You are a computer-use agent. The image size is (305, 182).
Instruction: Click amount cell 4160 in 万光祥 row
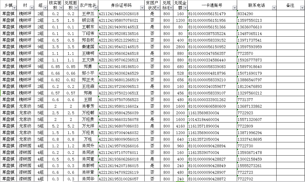tap(181, 126)
